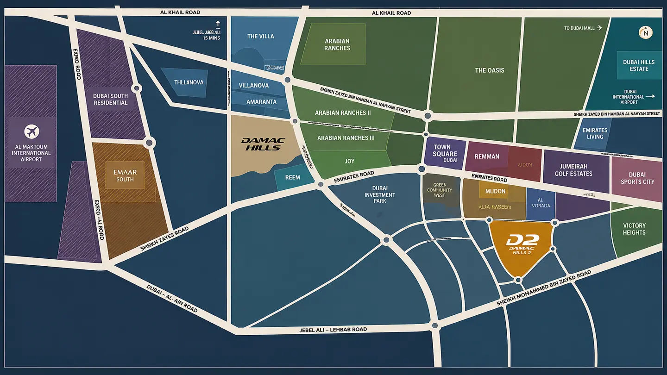This screenshot has width=667, height=375.
Task: Click the "TO DUBAI MALL" text
Action: (x=579, y=28)
